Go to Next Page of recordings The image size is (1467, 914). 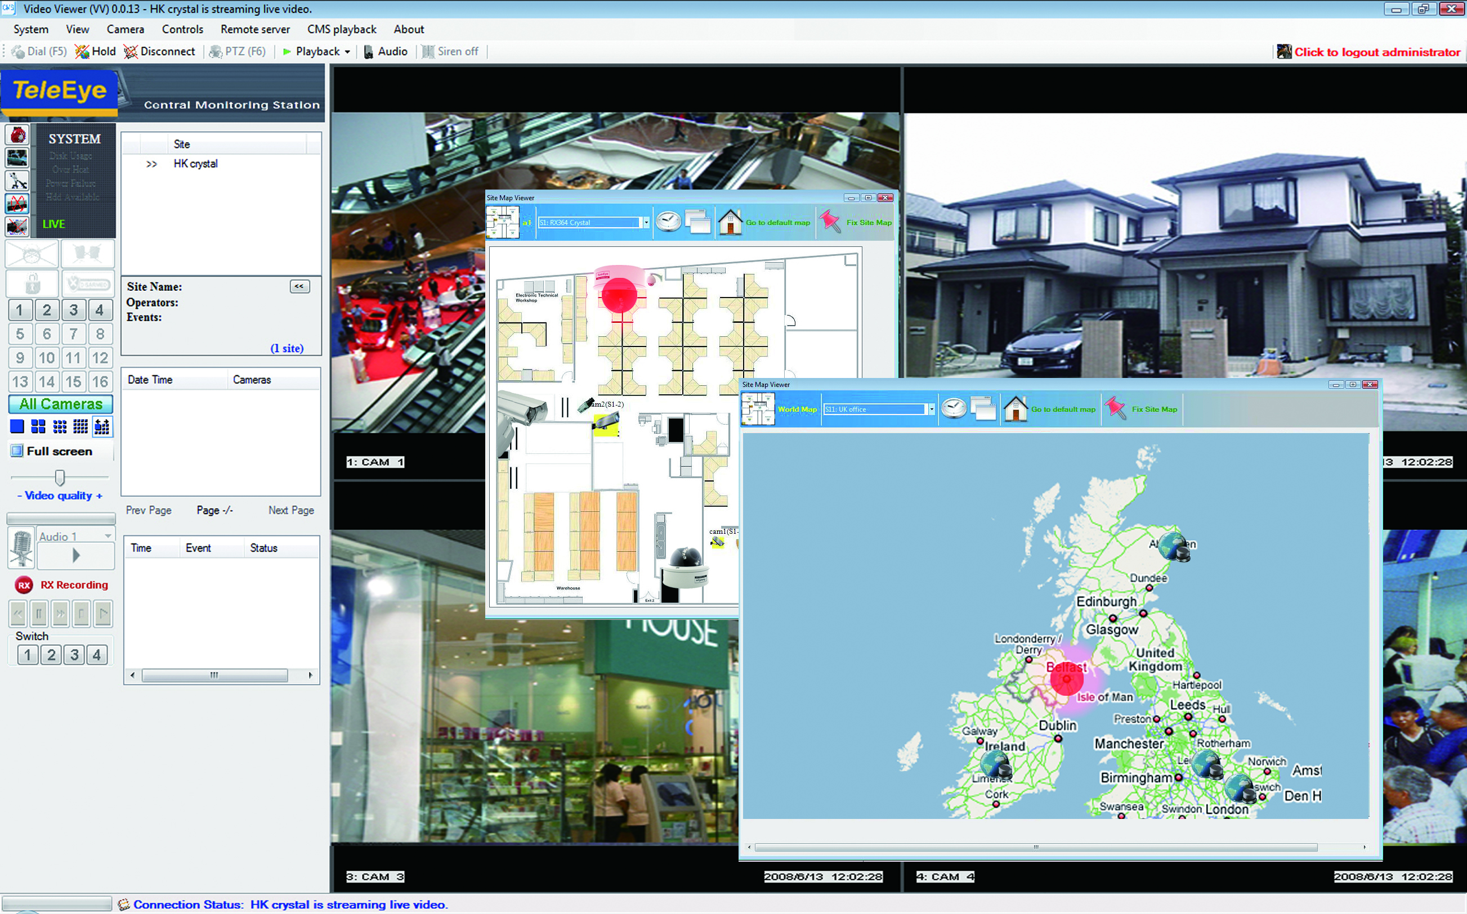click(291, 510)
